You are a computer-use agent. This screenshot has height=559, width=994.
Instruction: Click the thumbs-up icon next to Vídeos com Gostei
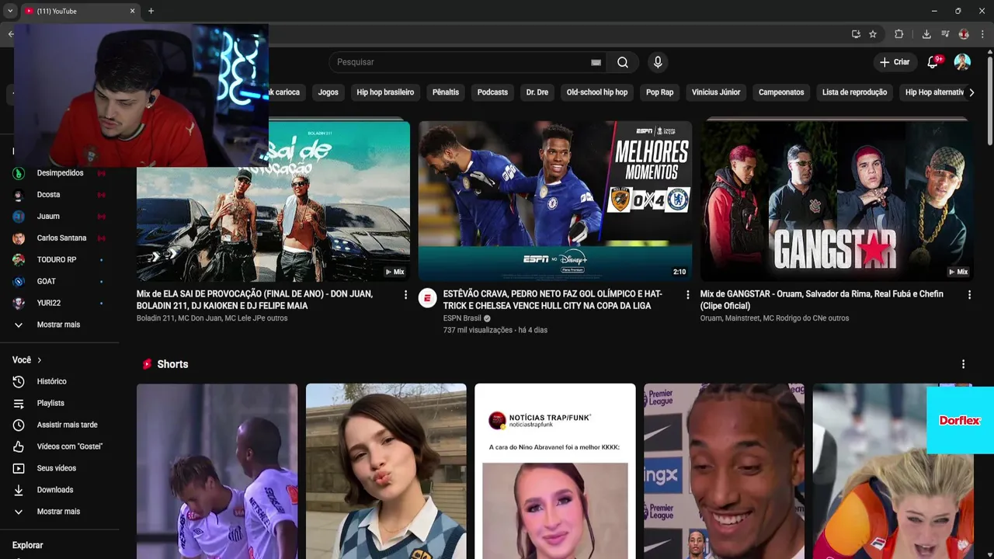point(19,446)
